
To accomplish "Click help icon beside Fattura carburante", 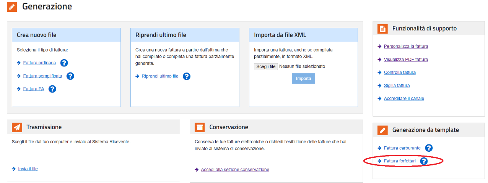I will coord(429,148).
